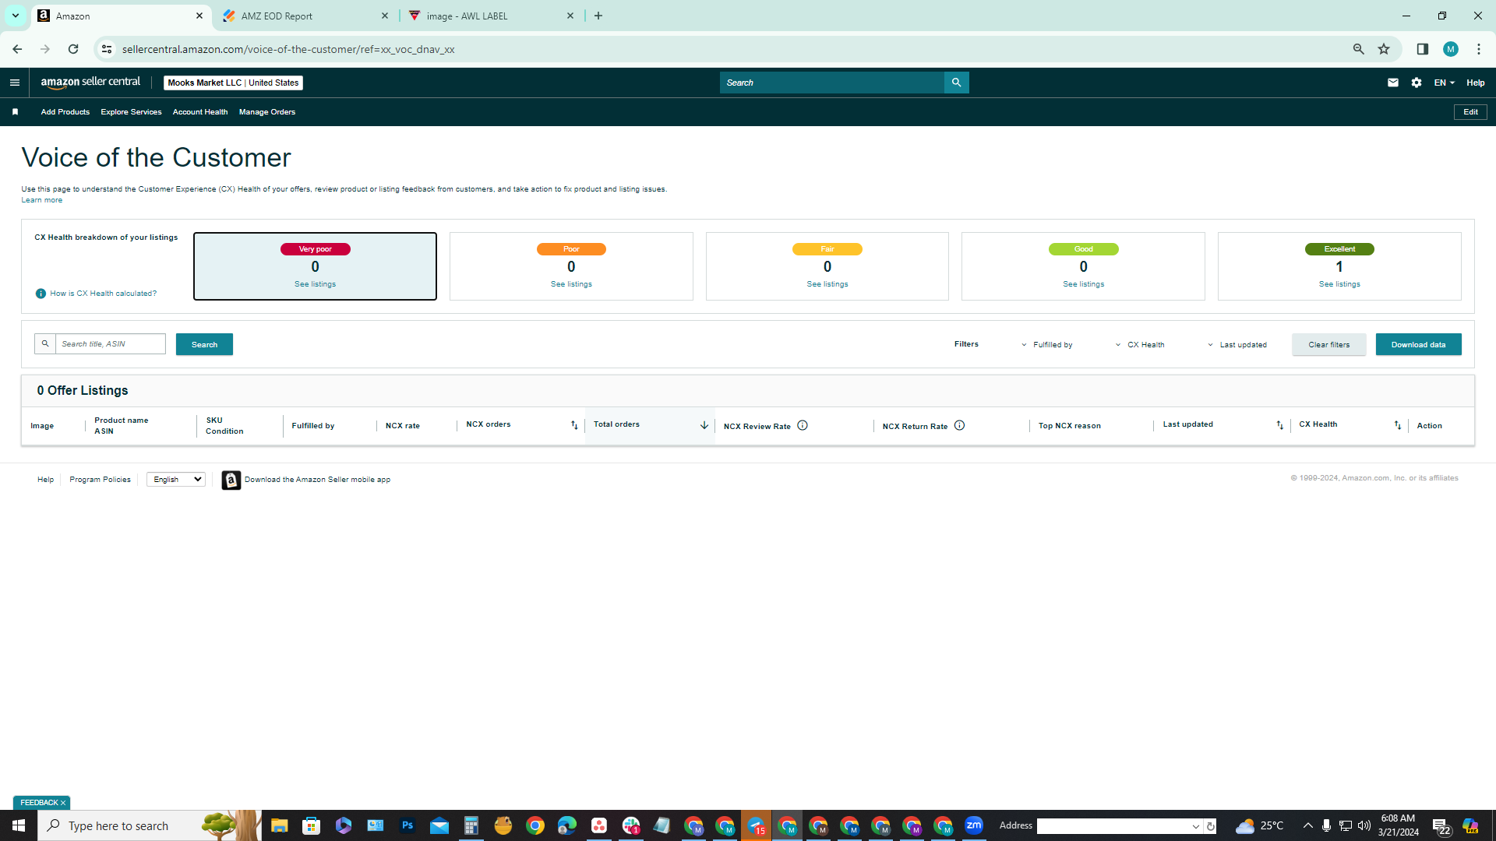Open Chrome side panel icon
1496x841 pixels.
tap(1423, 49)
